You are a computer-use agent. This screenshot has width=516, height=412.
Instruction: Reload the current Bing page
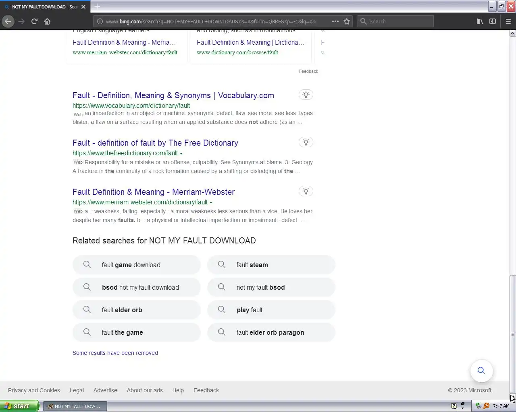point(34,21)
